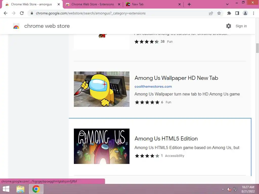Close the New Tab tab

[x=180, y=4]
